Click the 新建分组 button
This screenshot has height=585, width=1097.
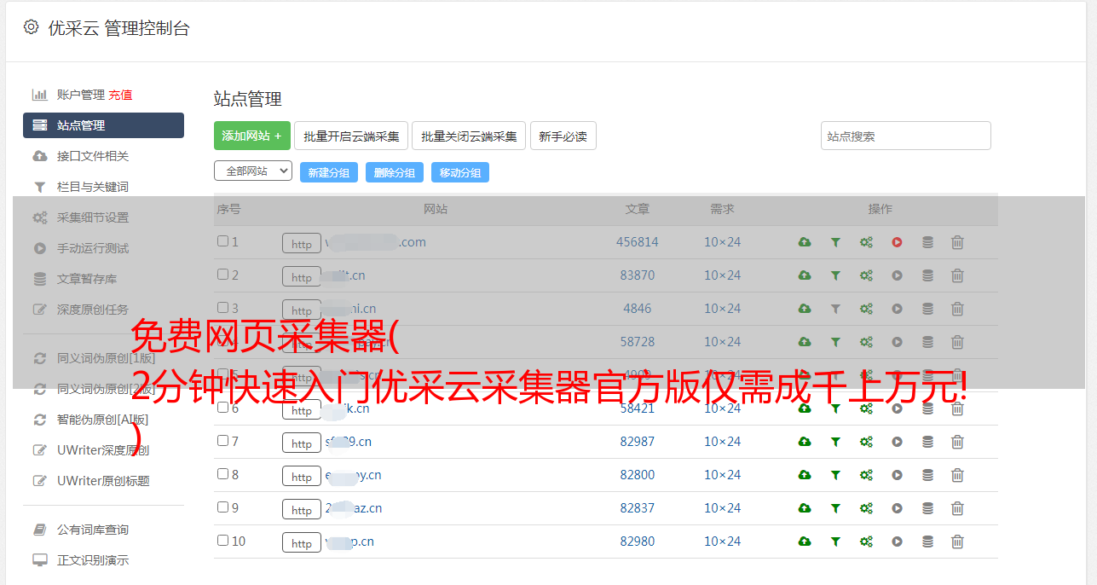pos(329,172)
